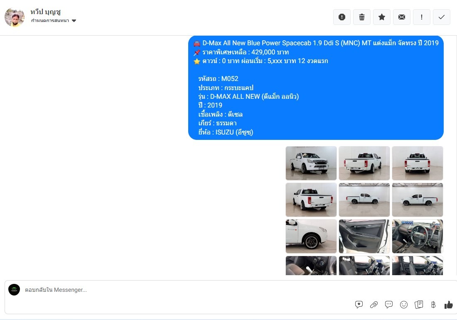Mark conversation done with the checkmark icon
This screenshot has width=457, height=320.
coord(442,17)
